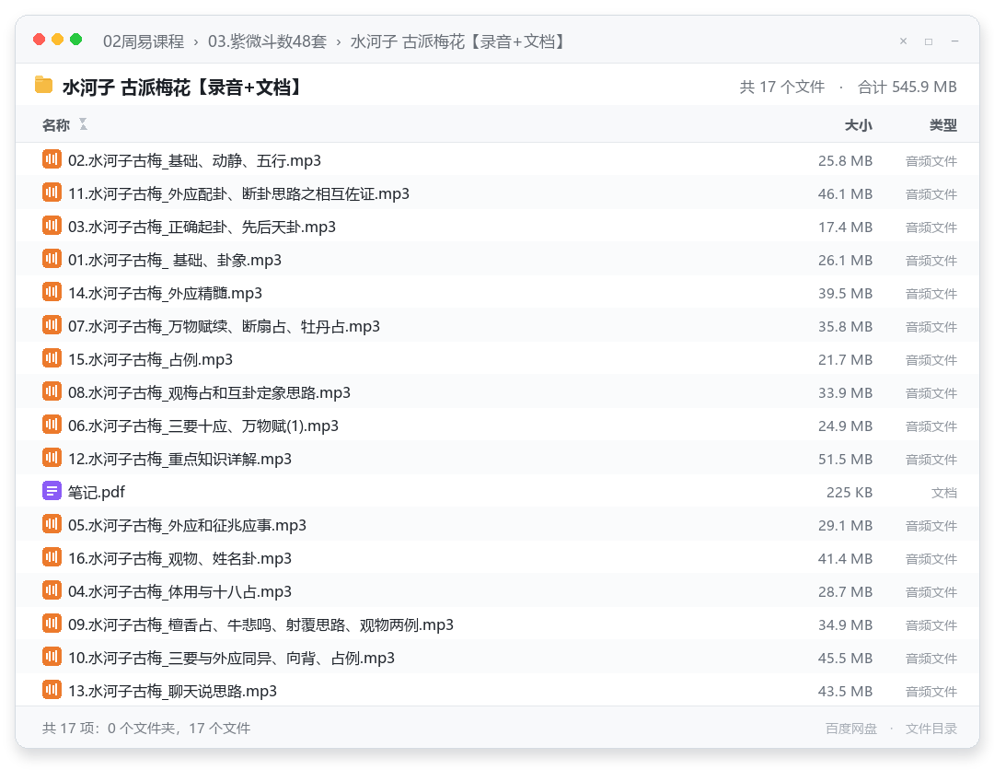
Task: Select file name 06.水河子古梅_三要十应、万物赋(1).mp3
Action: click(202, 426)
